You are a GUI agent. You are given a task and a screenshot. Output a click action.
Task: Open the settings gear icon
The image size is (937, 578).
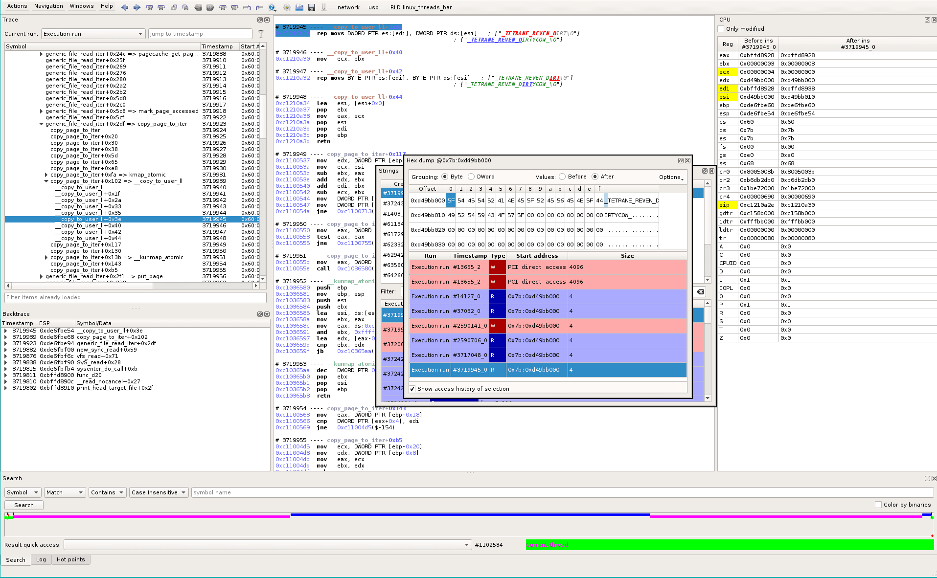286,8
